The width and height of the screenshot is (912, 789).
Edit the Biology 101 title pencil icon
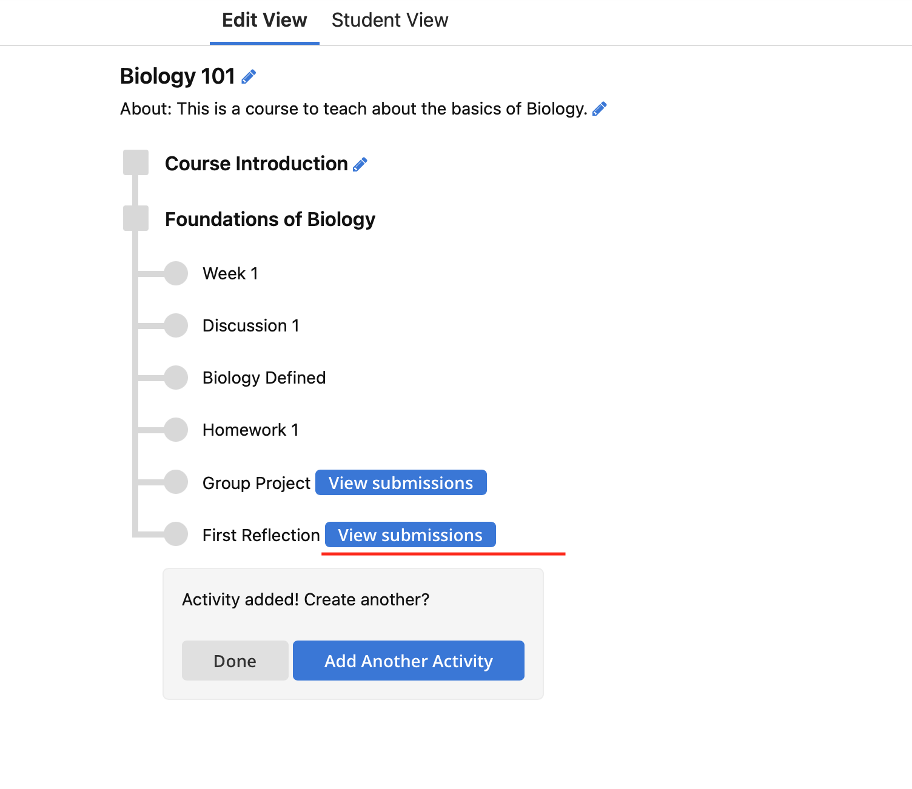click(x=249, y=76)
